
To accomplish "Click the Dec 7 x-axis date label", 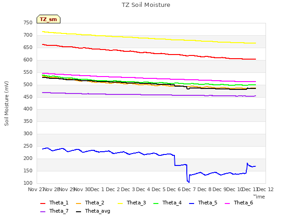I will point(189,189).
